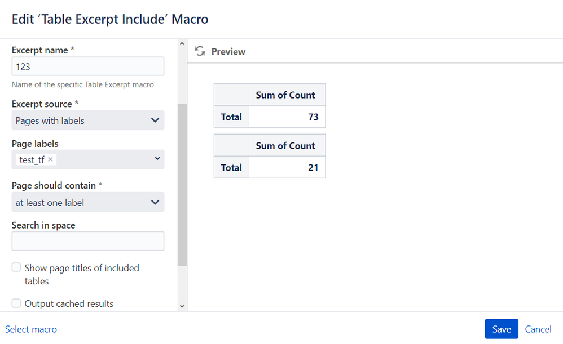
Task: Expand the Page labels dropdown
Action: (157, 159)
